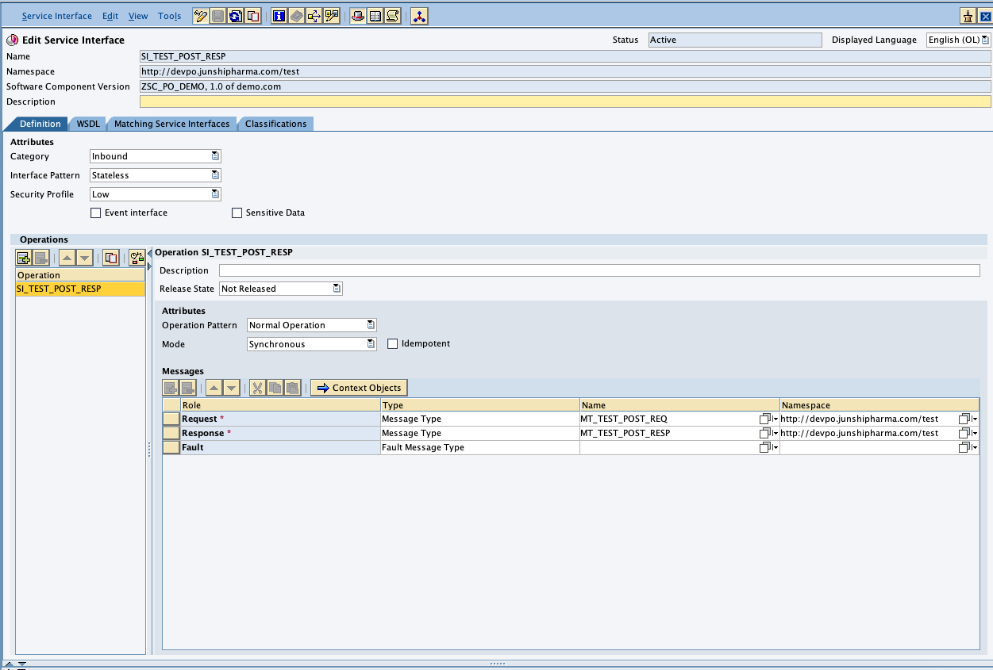The width and height of the screenshot is (993, 670).
Task: Switch to the WSDL tab
Action: pyautogui.click(x=88, y=124)
